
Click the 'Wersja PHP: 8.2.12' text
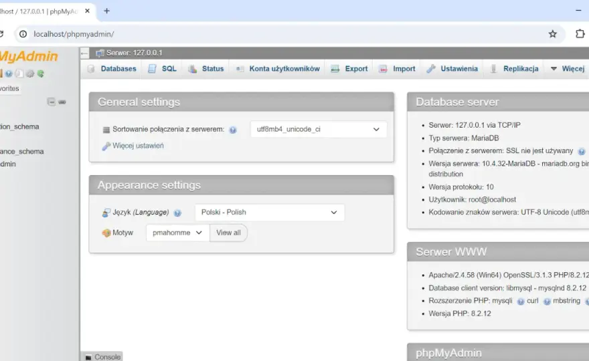point(460,314)
